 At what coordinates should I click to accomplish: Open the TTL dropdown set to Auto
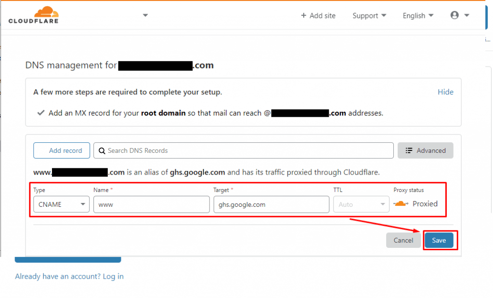coord(361,204)
